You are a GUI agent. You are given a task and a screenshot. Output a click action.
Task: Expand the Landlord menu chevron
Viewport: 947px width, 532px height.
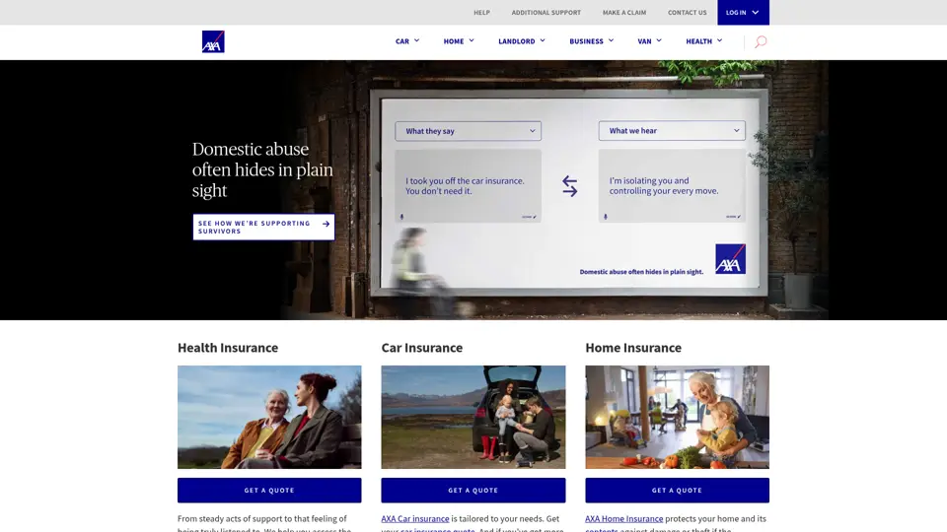[543, 40]
